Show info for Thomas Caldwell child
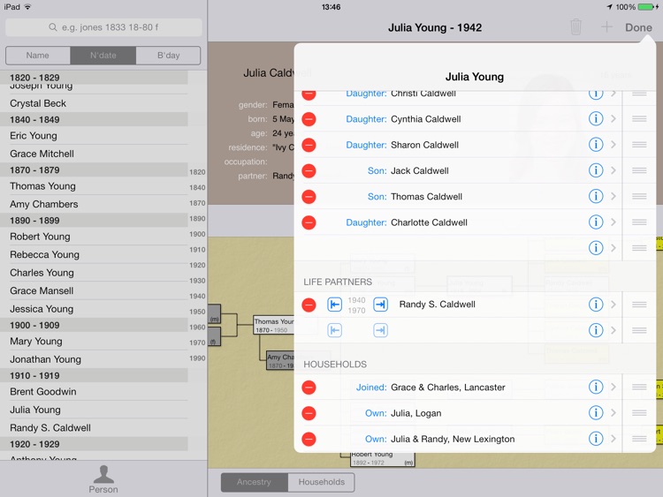 pos(595,196)
